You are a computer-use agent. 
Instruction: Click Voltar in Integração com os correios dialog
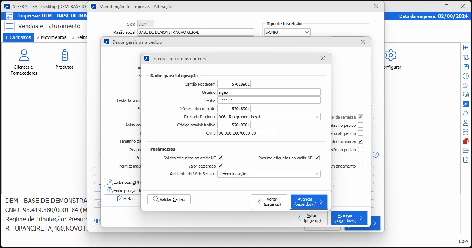pyautogui.click(x=269, y=202)
